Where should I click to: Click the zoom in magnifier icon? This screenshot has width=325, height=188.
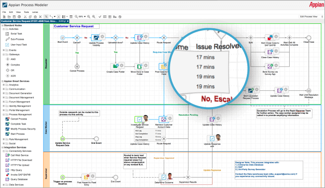pyautogui.click(x=94, y=17)
